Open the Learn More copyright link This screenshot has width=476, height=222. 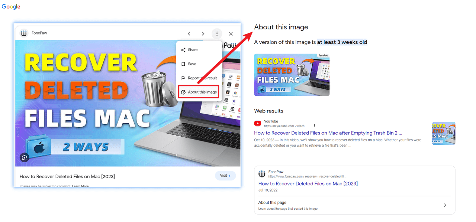80,186
